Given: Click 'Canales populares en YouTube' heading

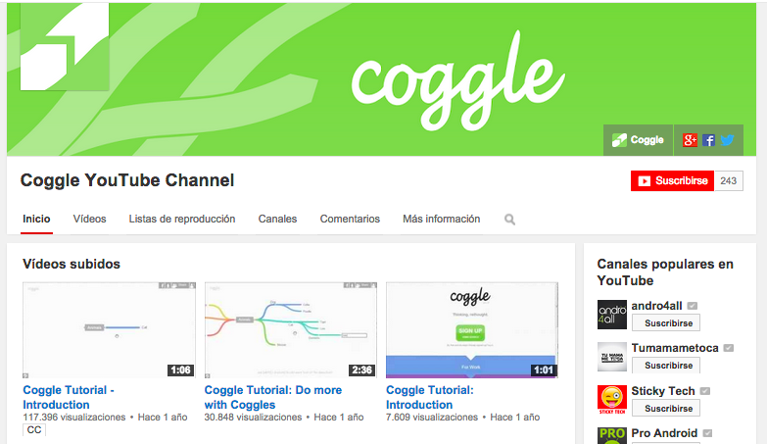Looking at the screenshot, I should pyautogui.click(x=665, y=272).
